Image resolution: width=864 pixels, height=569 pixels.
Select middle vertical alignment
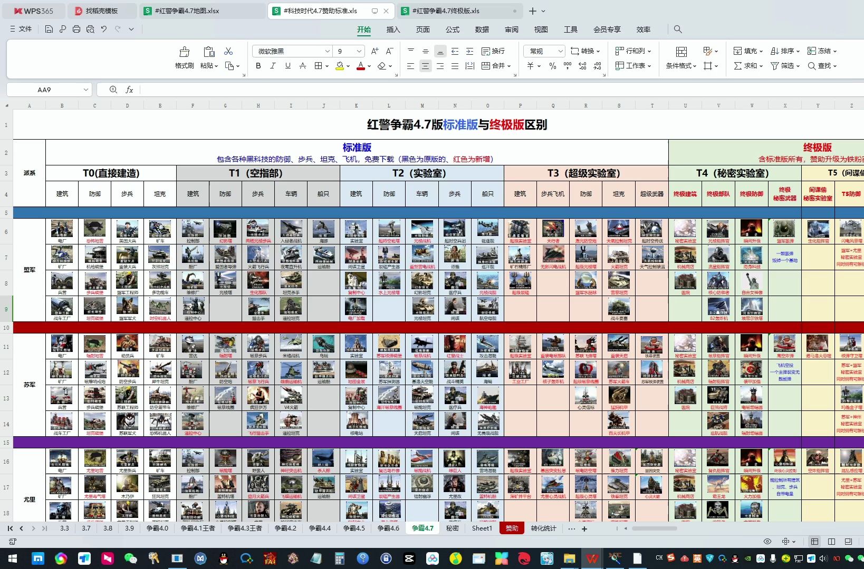(x=426, y=51)
